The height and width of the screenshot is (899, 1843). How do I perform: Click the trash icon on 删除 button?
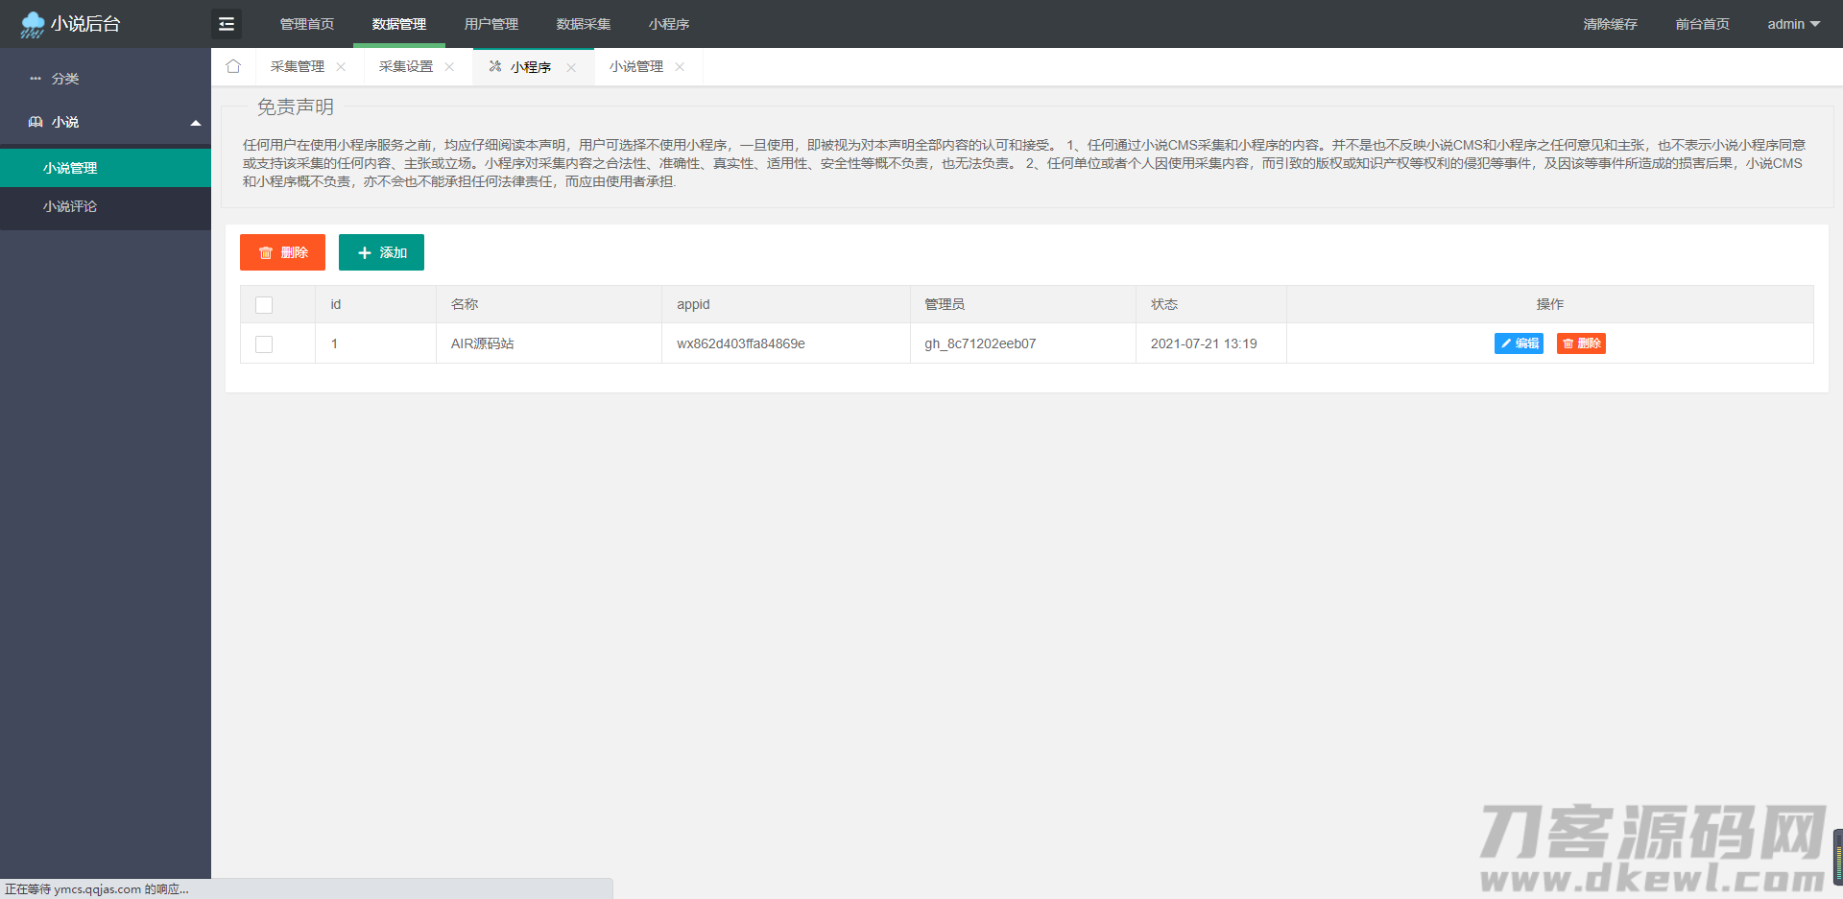266,252
